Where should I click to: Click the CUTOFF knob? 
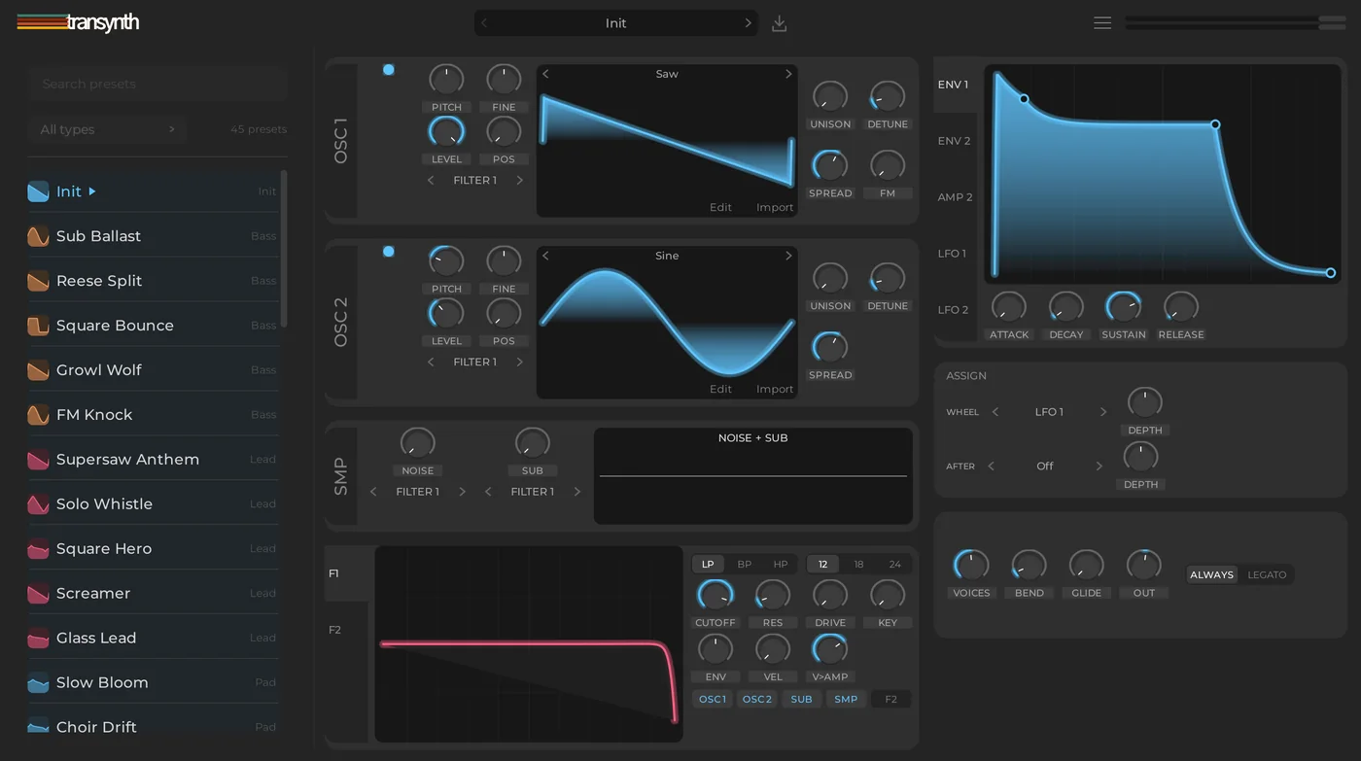(x=715, y=595)
